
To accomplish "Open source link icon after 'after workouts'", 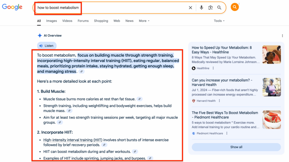I will coord(135,152).
